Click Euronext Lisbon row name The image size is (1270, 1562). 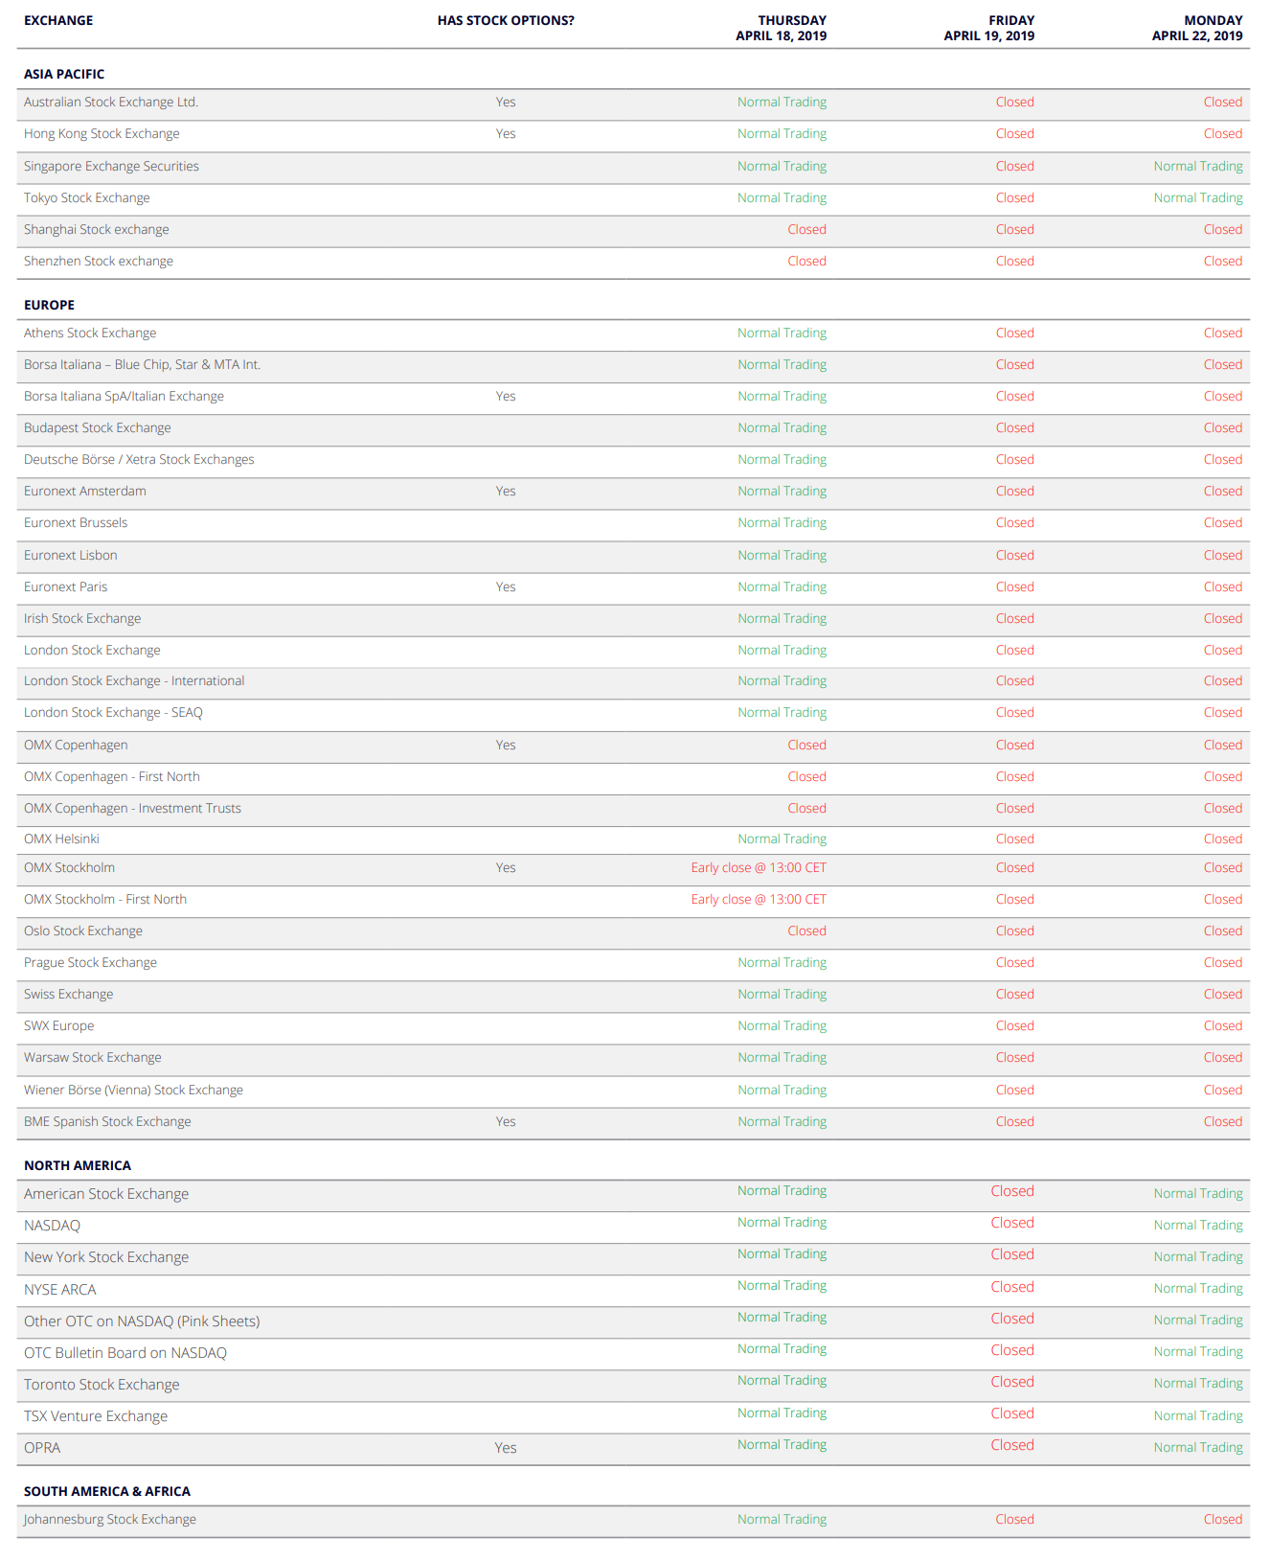(71, 555)
